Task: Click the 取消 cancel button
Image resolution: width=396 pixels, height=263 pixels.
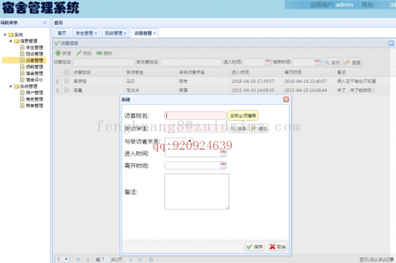Action: (x=277, y=247)
